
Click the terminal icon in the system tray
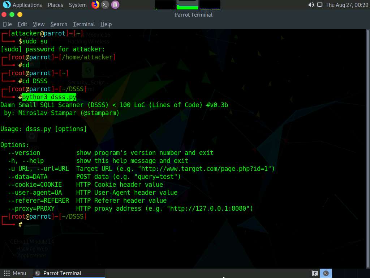[x=326, y=273]
